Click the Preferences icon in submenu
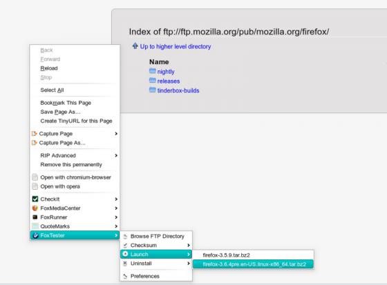The width and height of the screenshot is (387, 285). tap(125, 276)
